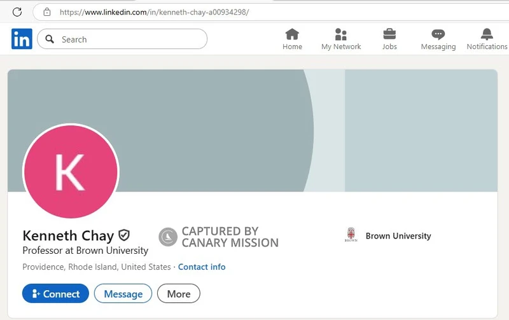Screen dimensions: 509x320
Task: Reload the page with the browser refresh icon
Action: click(17, 12)
